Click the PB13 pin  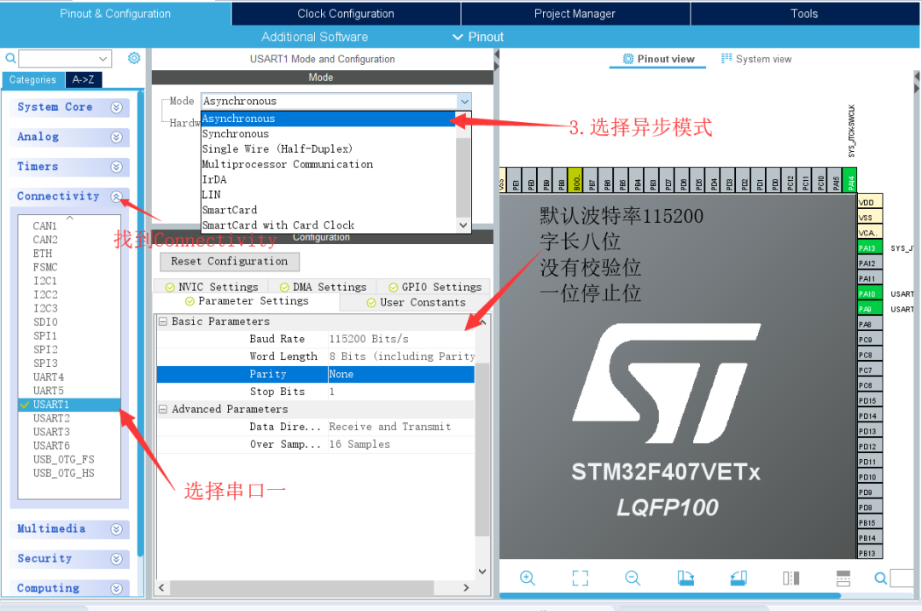pyautogui.click(x=870, y=554)
